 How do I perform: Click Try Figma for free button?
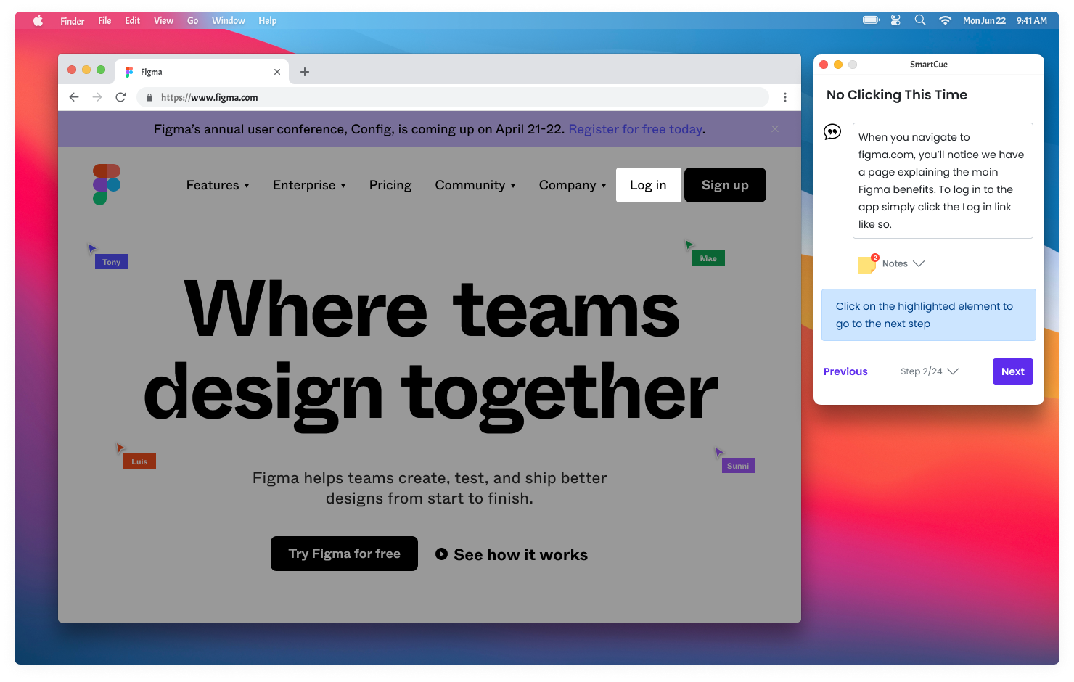click(344, 554)
